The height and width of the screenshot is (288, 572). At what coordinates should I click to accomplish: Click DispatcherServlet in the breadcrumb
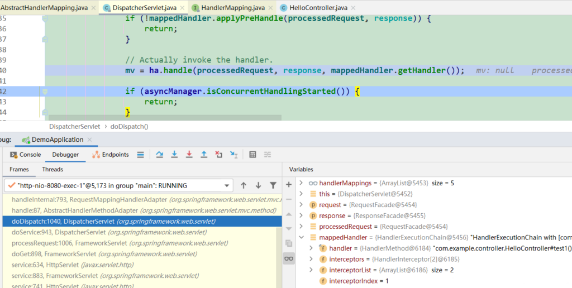[x=74, y=127]
